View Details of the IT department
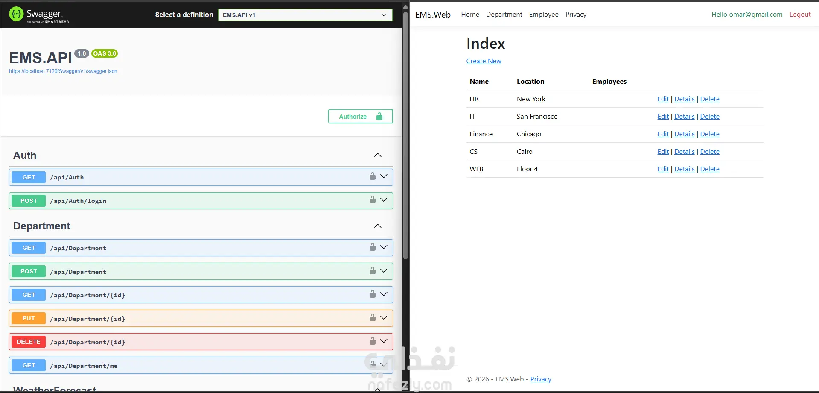 click(685, 117)
